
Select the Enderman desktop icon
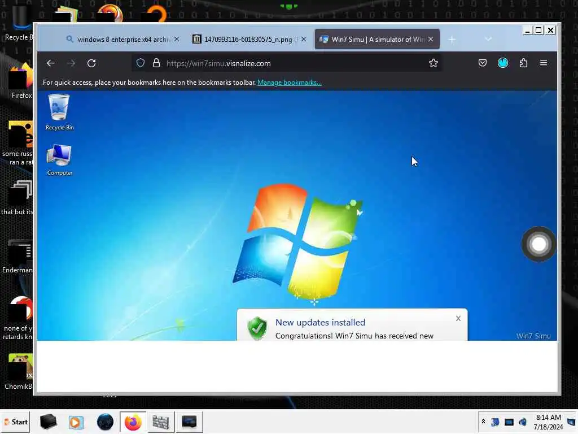pos(17,257)
